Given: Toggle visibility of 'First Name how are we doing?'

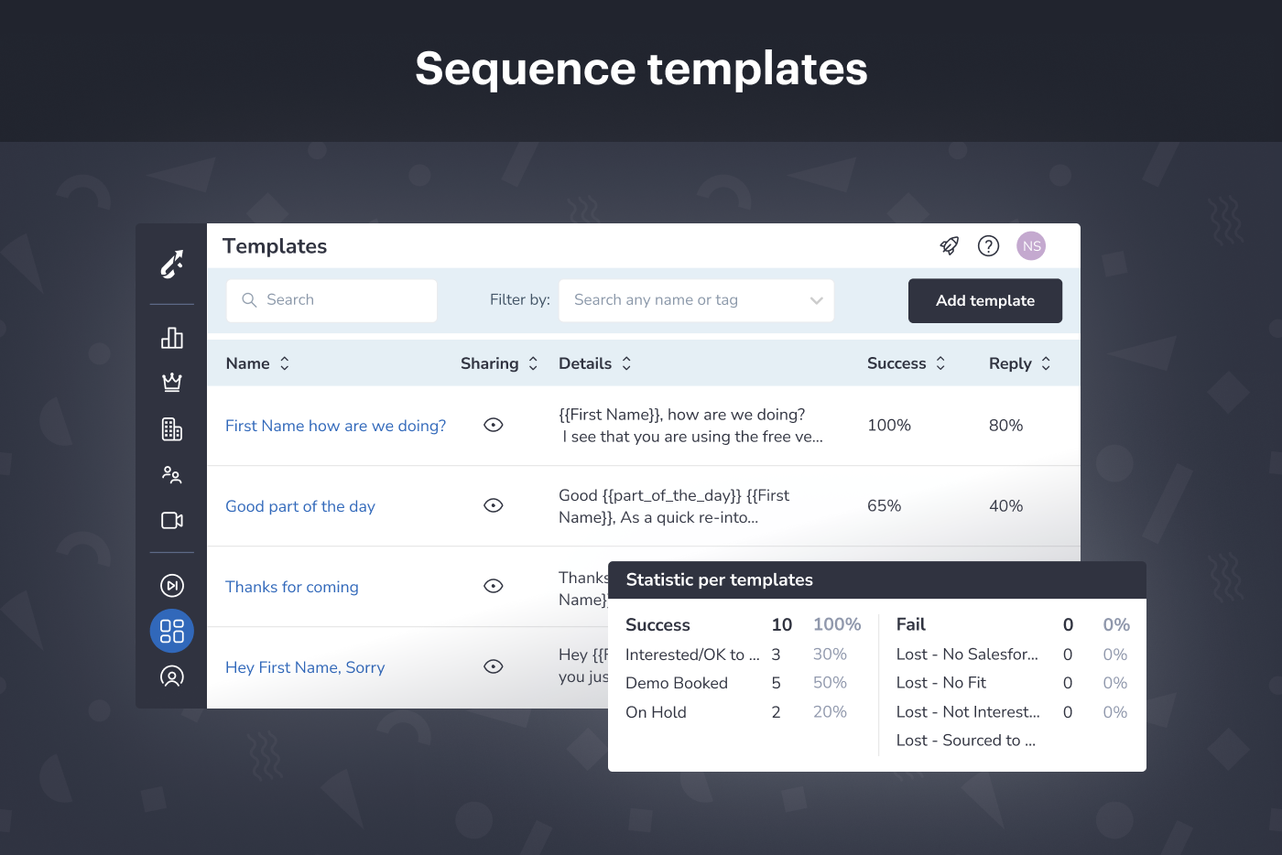Looking at the screenshot, I should pos(493,425).
